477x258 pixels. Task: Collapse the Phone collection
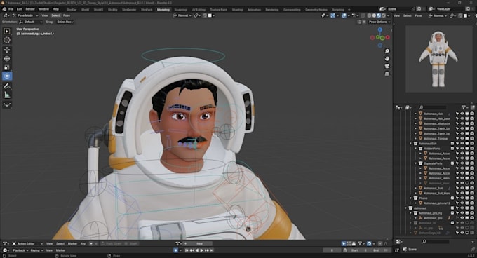410,198
